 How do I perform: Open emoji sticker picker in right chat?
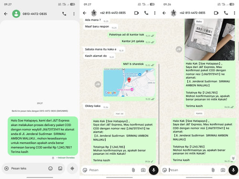pyautogui.click(x=164, y=170)
